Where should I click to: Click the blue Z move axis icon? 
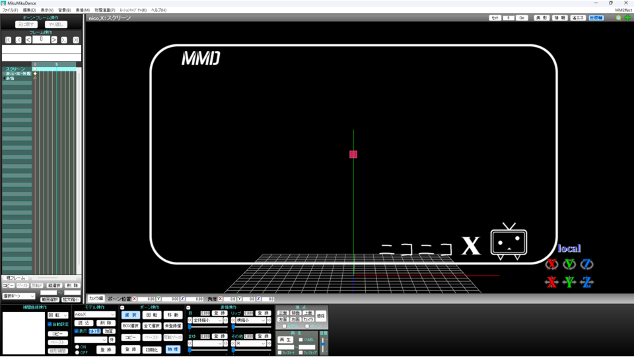586,282
